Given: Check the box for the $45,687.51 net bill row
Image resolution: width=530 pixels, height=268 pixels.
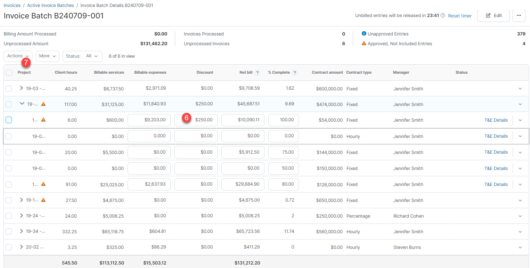Looking at the screenshot, I should (x=9, y=104).
